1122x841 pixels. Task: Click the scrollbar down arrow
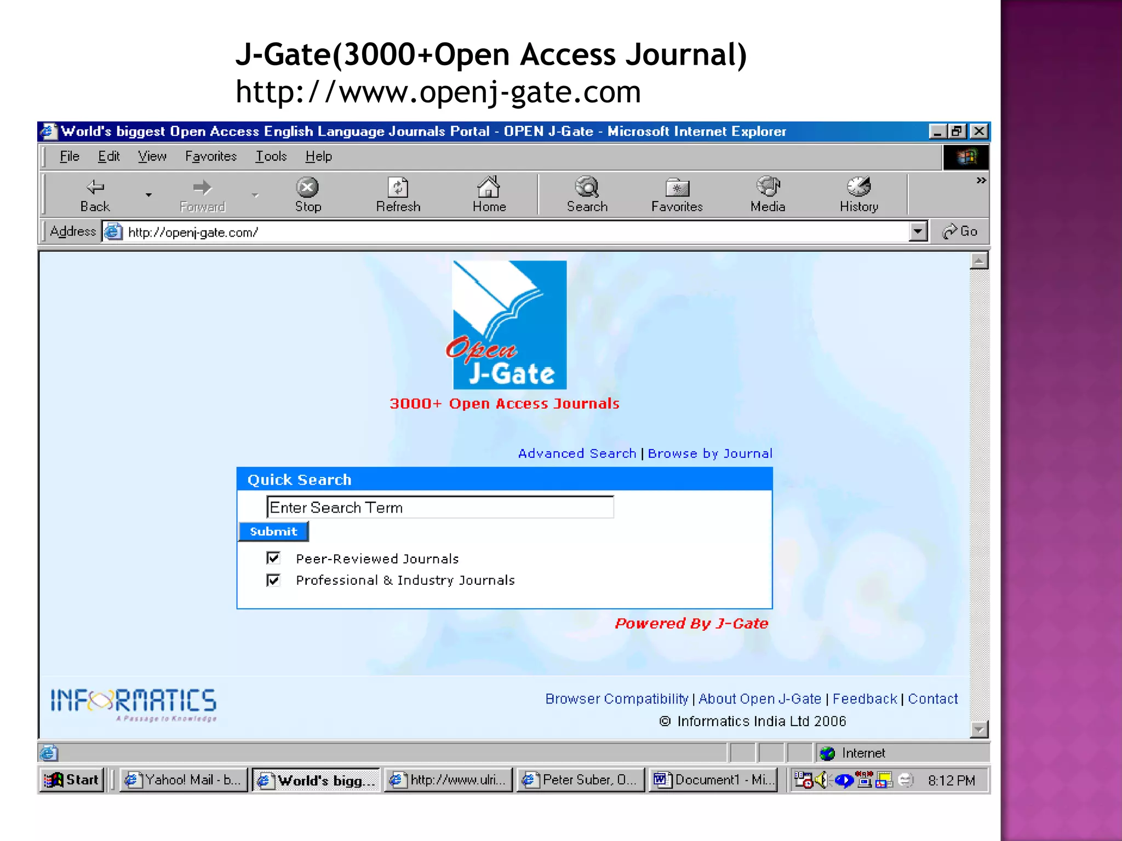pos(979,729)
